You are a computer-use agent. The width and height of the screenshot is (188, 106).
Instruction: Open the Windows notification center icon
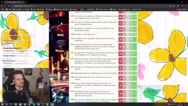[185, 104]
